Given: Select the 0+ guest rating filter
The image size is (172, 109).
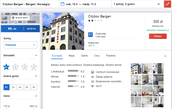Looking at the screenshot, I should click(x=6, y=87).
